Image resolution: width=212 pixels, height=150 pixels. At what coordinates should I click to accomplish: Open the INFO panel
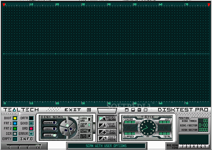(27, 139)
